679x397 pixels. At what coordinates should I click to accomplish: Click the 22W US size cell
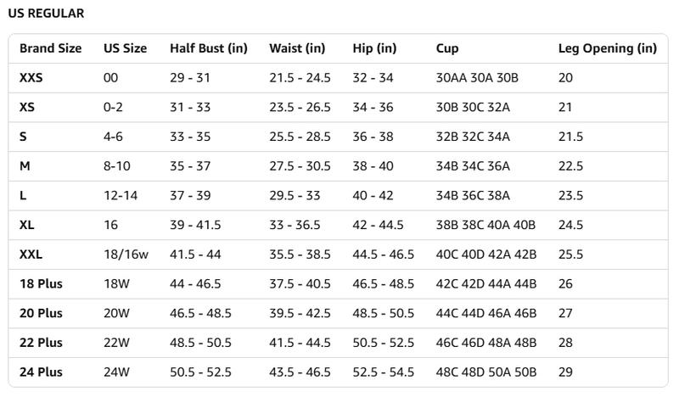pyautogui.click(x=116, y=343)
